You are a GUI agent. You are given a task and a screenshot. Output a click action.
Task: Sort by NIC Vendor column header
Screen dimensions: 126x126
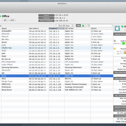click(x=77, y=28)
